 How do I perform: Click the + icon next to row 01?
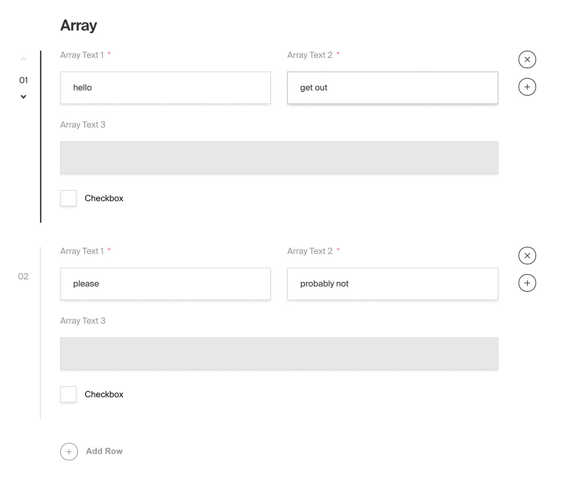[x=527, y=87]
